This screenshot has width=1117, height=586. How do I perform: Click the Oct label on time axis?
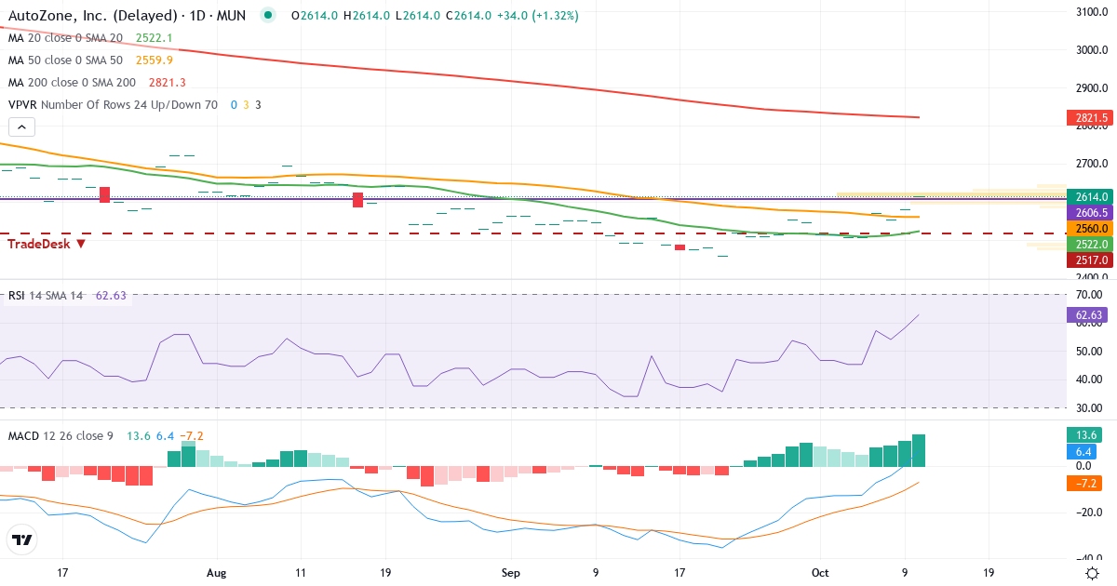[x=820, y=573]
